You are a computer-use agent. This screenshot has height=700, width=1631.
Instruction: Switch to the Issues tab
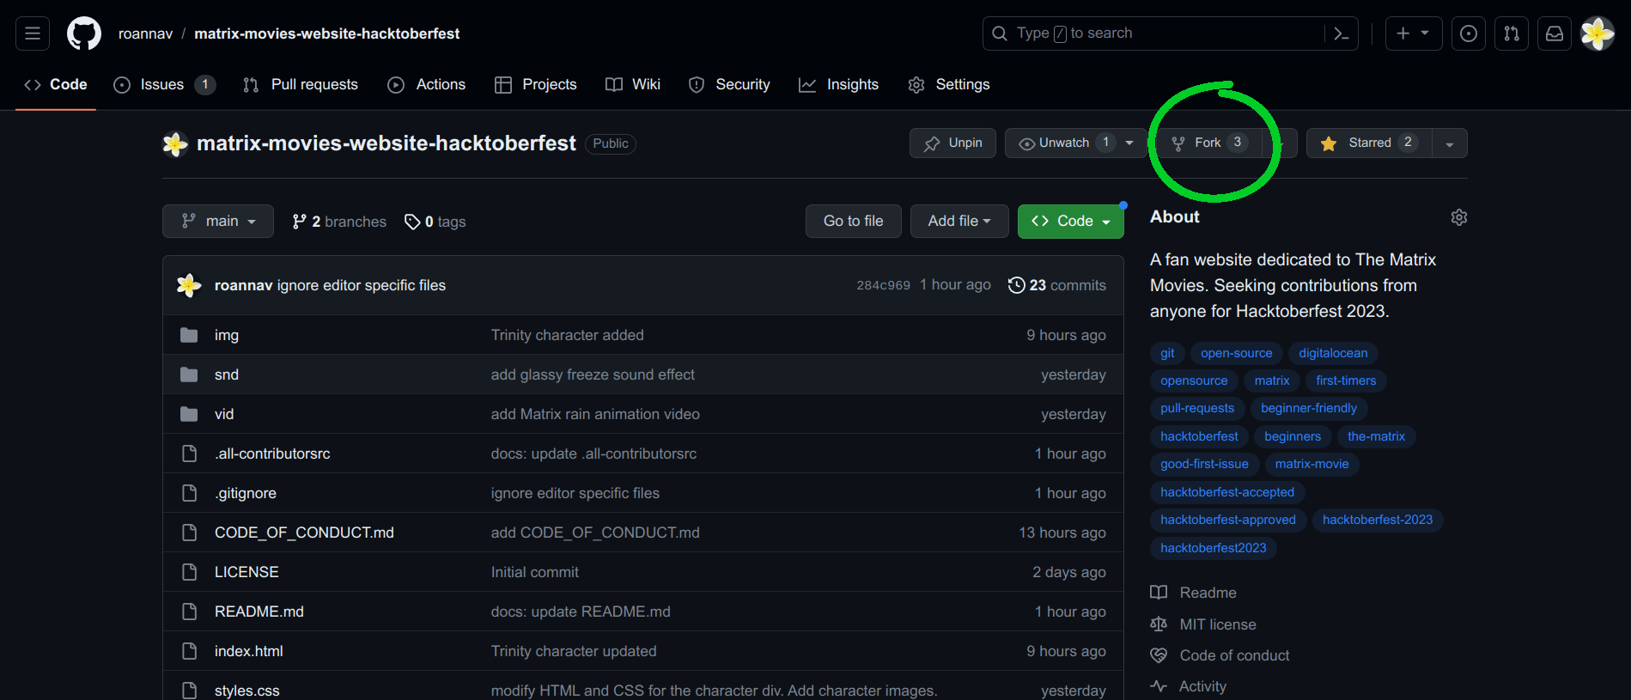click(164, 84)
